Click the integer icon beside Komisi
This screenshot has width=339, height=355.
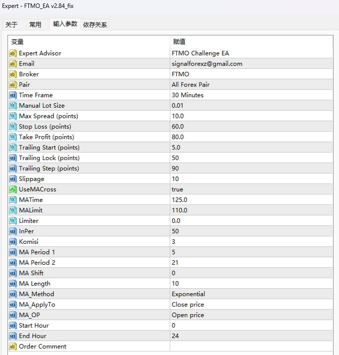(12, 242)
